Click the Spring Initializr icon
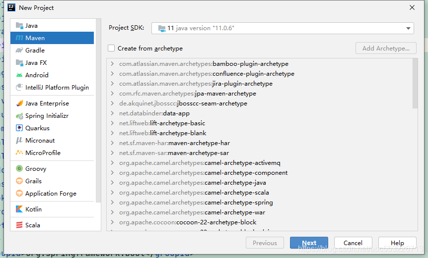Image resolution: width=428 pixels, height=258 pixels. click(x=19, y=116)
